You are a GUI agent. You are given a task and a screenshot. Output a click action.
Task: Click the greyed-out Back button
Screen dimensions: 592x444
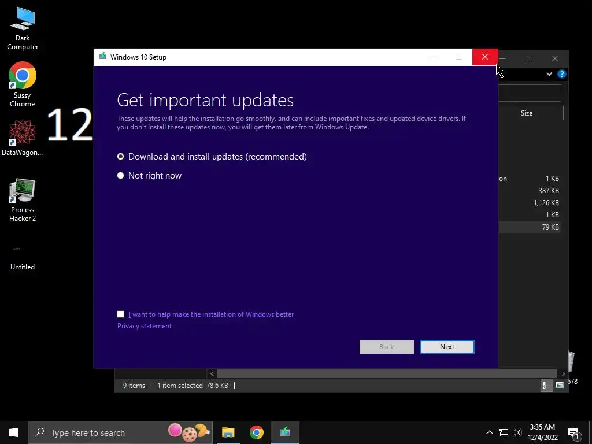tap(386, 347)
